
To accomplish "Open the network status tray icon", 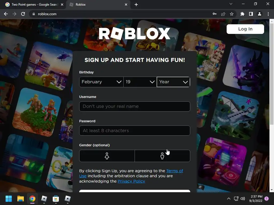I will point(236,199).
